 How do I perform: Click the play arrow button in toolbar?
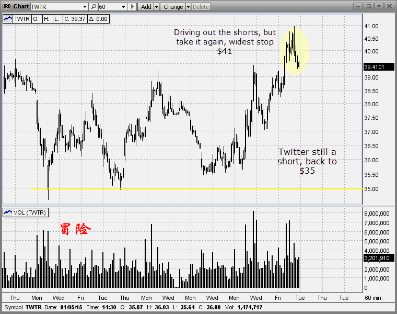point(132,7)
